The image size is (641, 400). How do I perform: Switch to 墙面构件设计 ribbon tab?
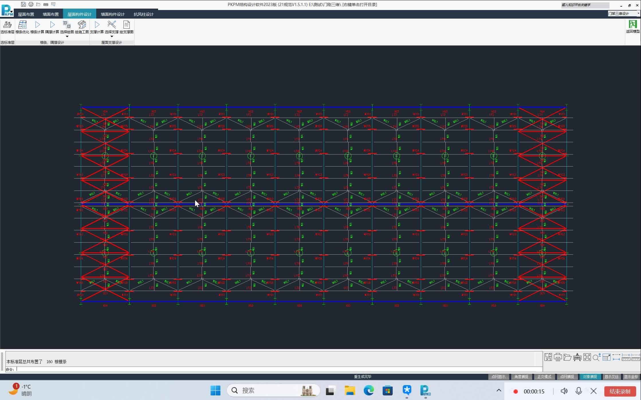coord(113,14)
